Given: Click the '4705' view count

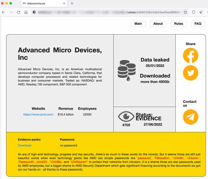Looking at the screenshot, I should click(x=126, y=125).
